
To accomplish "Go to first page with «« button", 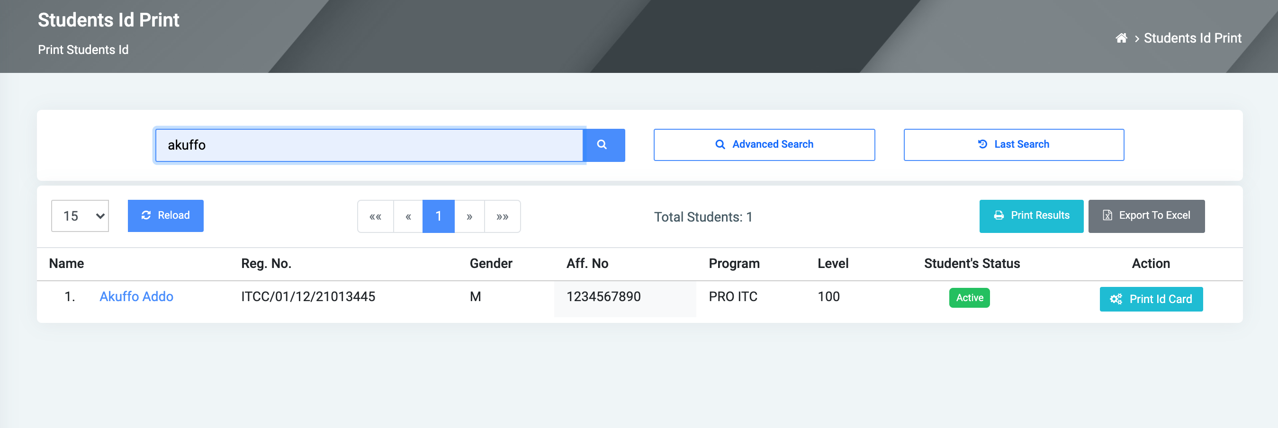I will pos(376,216).
